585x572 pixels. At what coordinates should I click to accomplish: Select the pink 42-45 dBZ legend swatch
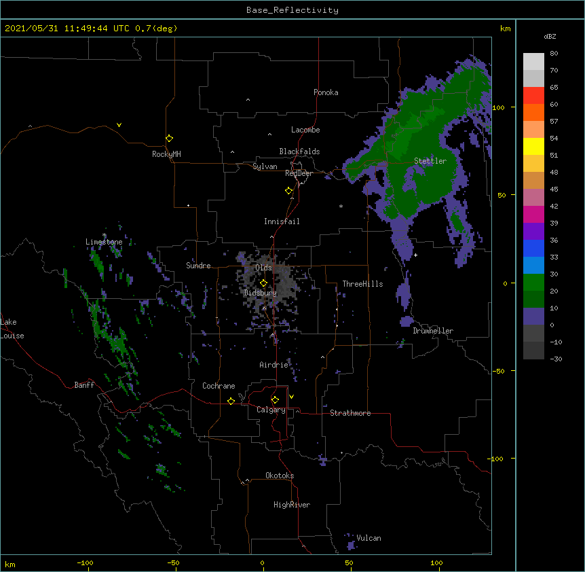click(533, 197)
